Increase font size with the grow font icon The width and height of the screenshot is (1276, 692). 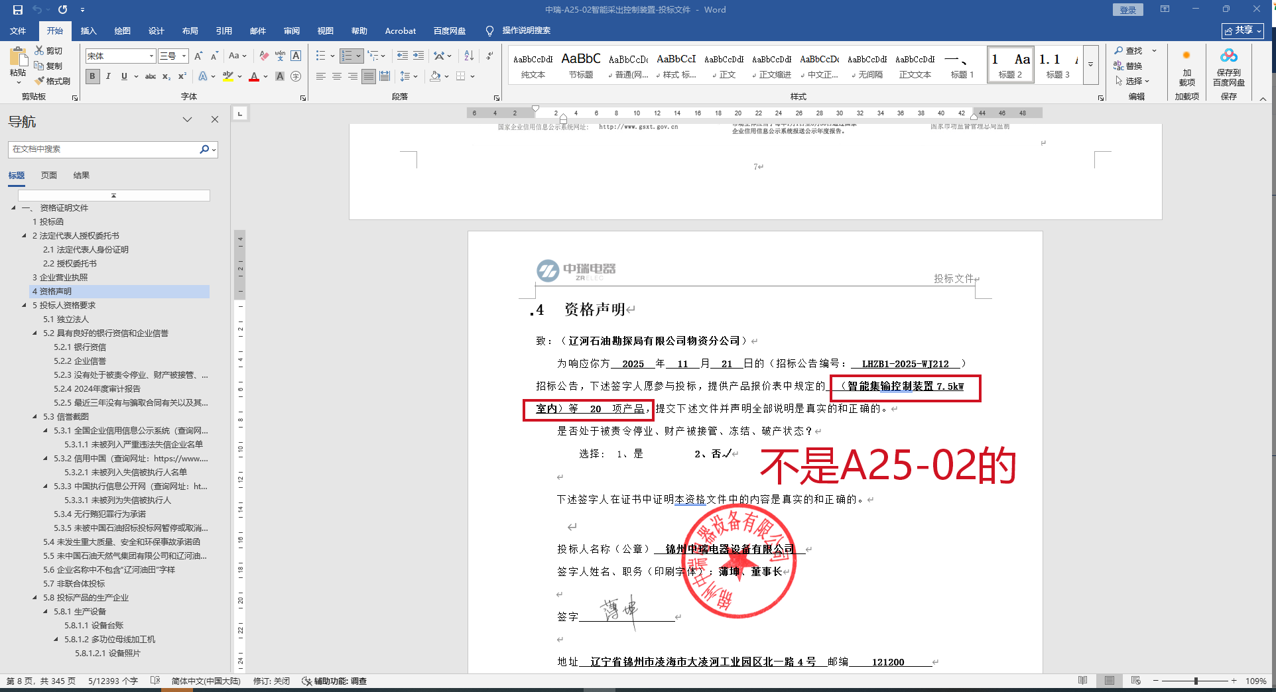tap(198, 56)
